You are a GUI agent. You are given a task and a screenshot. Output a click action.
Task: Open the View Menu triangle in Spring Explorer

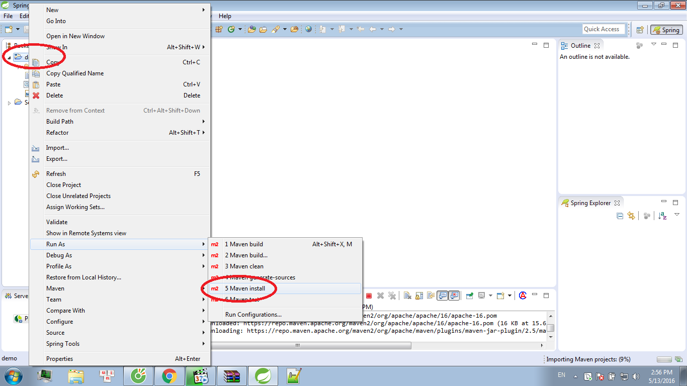677,216
